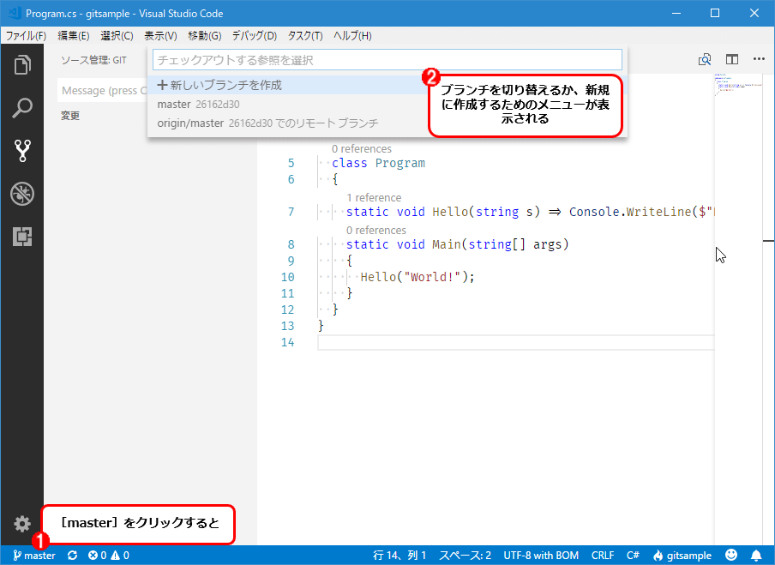Viewport: 775px width, 565px height.
Task: Open the editor More Actions ellipsis menu
Action: point(760,59)
